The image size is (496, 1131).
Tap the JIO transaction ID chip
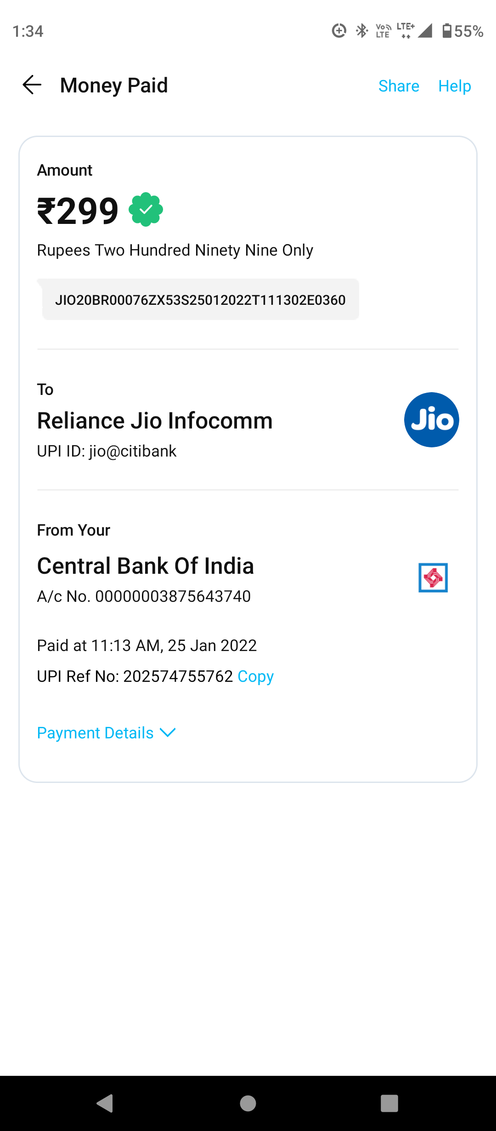click(x=200, y=300)
